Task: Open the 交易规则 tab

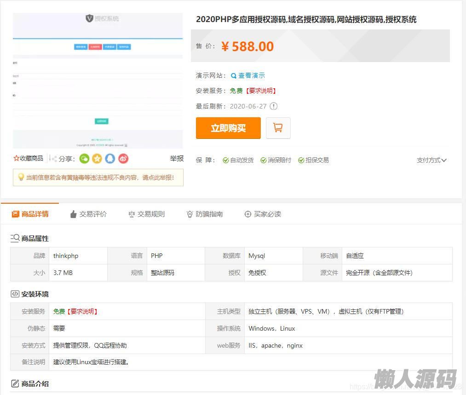Action: (146, 214)
